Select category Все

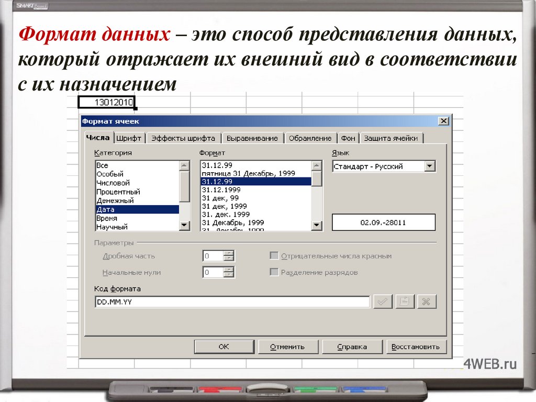coord(137,165)
